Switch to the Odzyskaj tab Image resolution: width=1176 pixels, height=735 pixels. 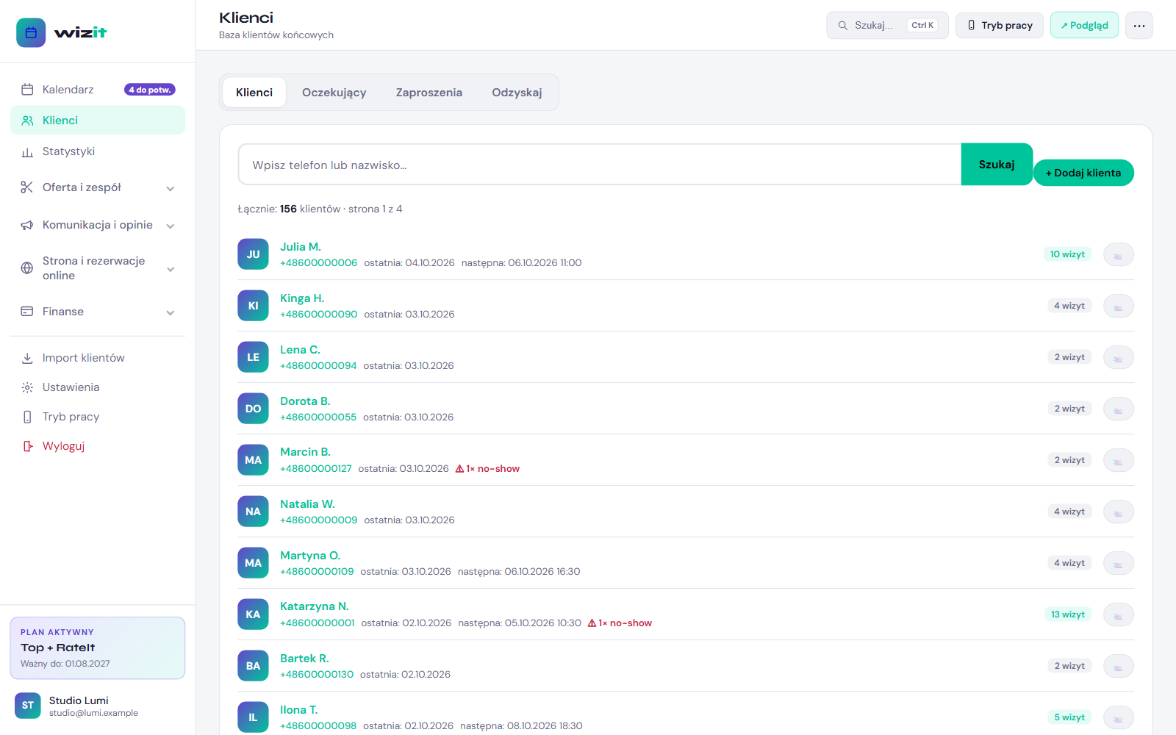[517, 93]
